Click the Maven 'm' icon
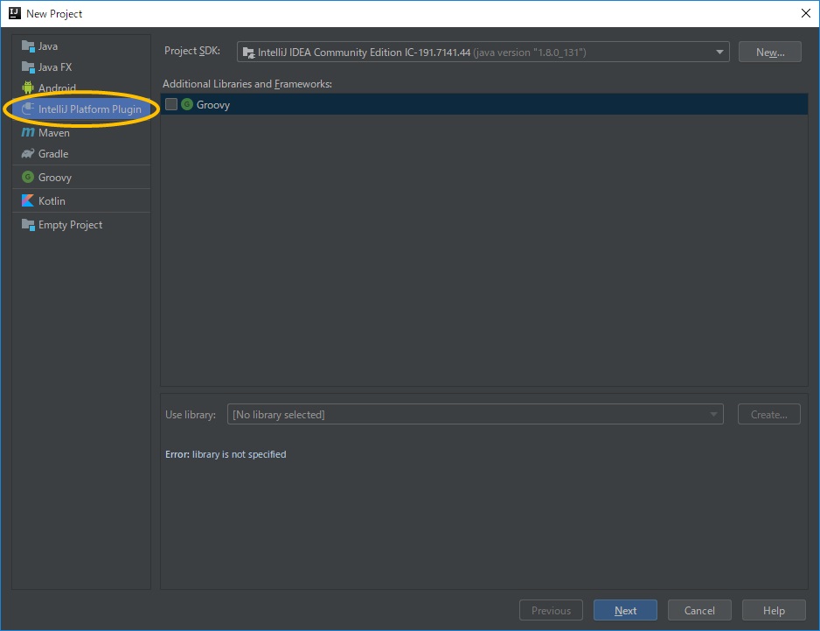This screenshot has height=631, width=820. pos(28,132)
